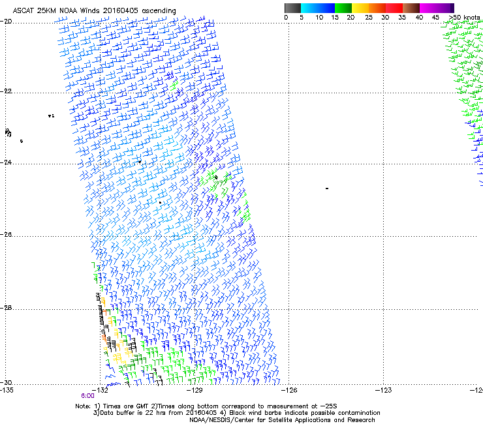Click the yellow 20-25 knots legend swatch
This screenshot has width=483, height=424.
tap(360, 8)
